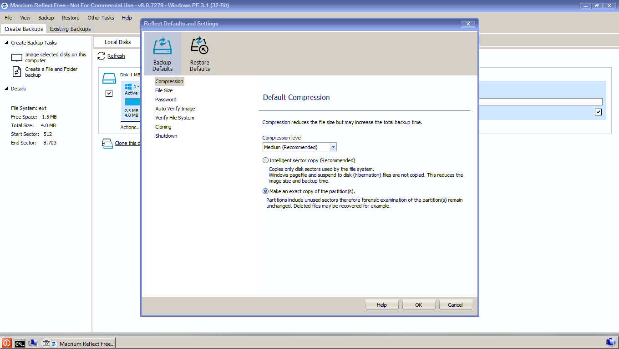Click the Free Space 1.5 MB value
The width and height of the screenshot is (619, 349).
(x=49, y=117)
